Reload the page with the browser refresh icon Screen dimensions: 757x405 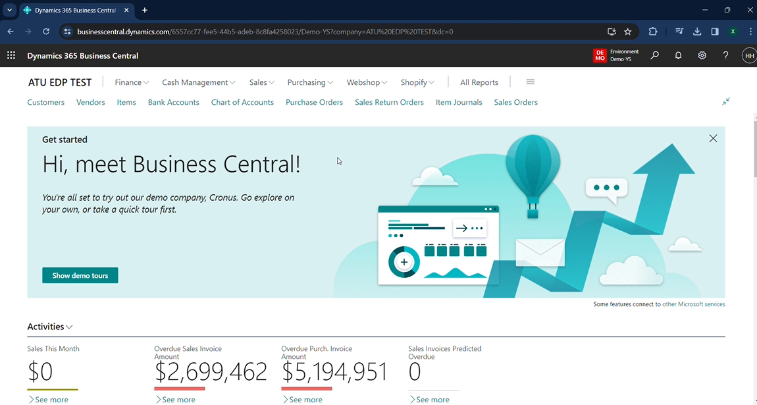pos(46,32)
